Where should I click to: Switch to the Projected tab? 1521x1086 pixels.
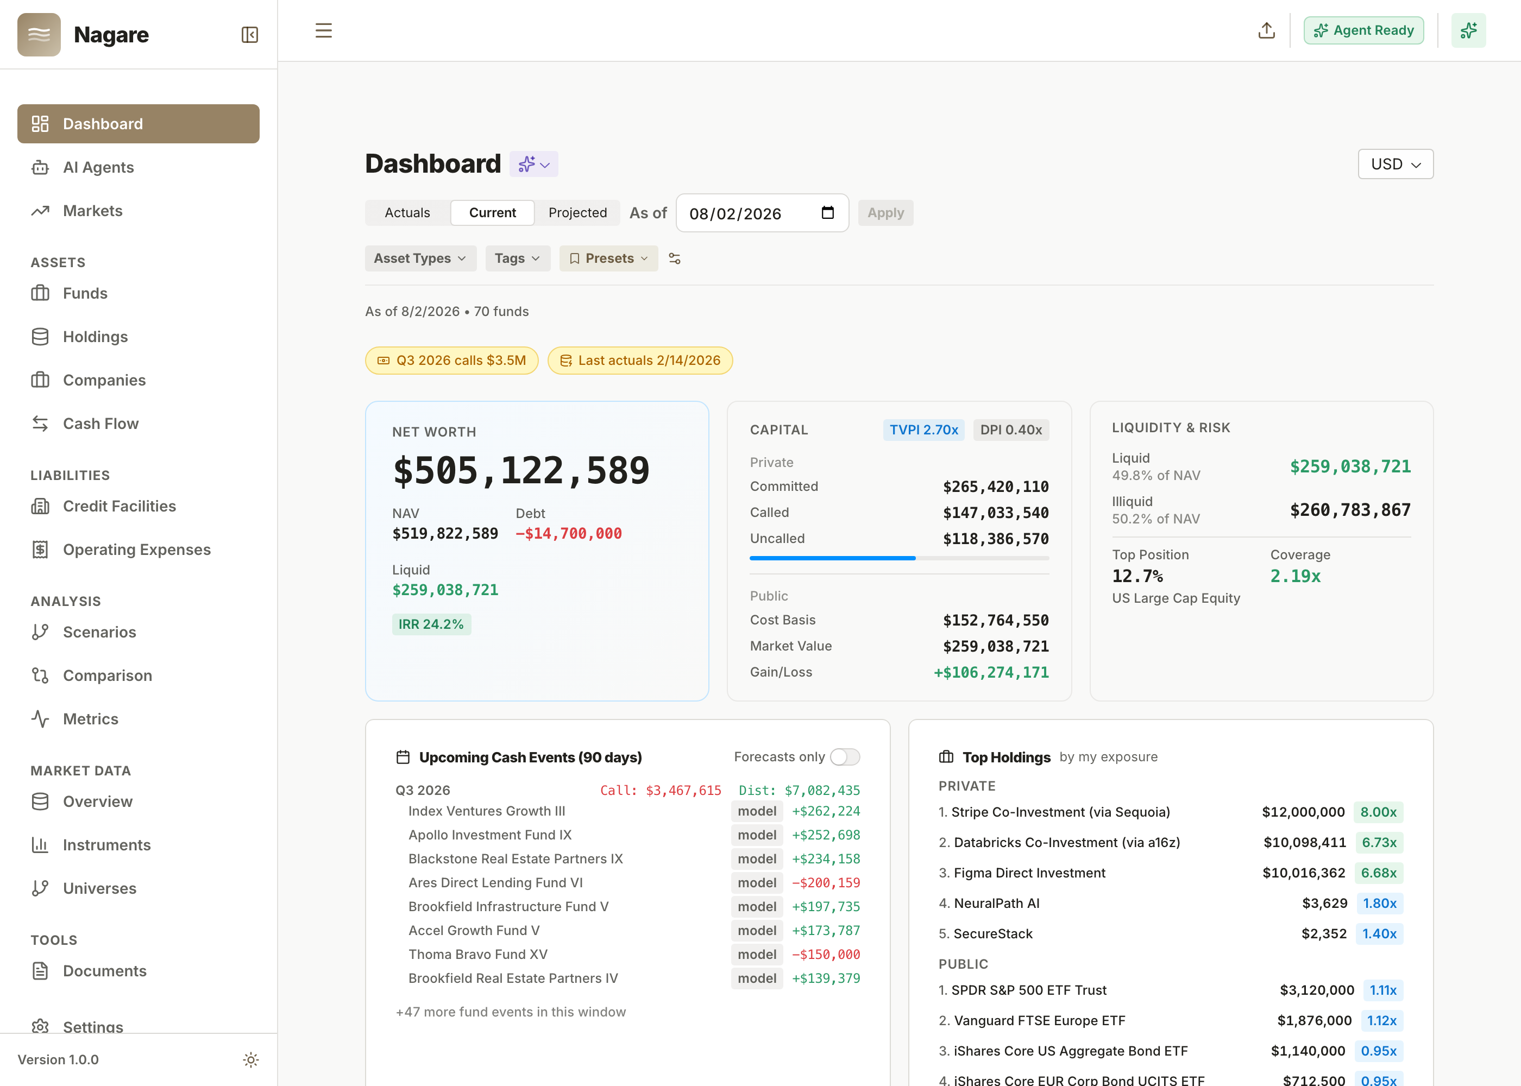point(578,213)
